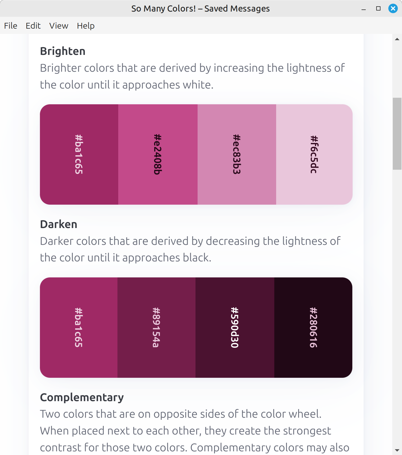The height and width of the screenshot is (455, 402).
Task: Select the #ba1c65 swatch in Brighten row
Action: tap(79, 154)
